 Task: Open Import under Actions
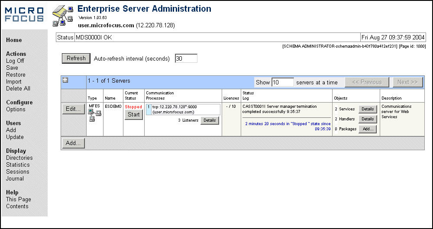click(x=14, y=82)
